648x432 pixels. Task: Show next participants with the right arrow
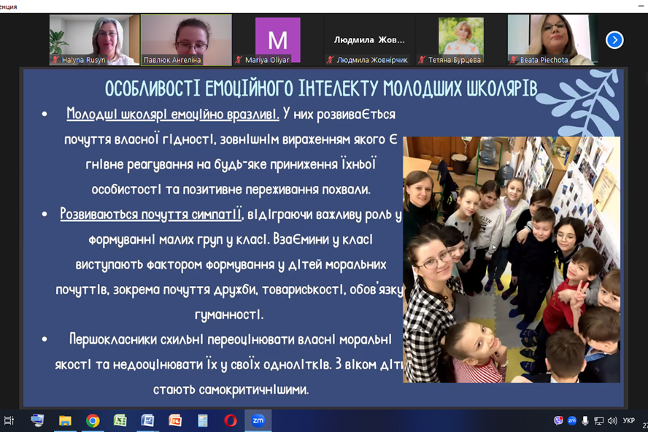pos(614,40)
